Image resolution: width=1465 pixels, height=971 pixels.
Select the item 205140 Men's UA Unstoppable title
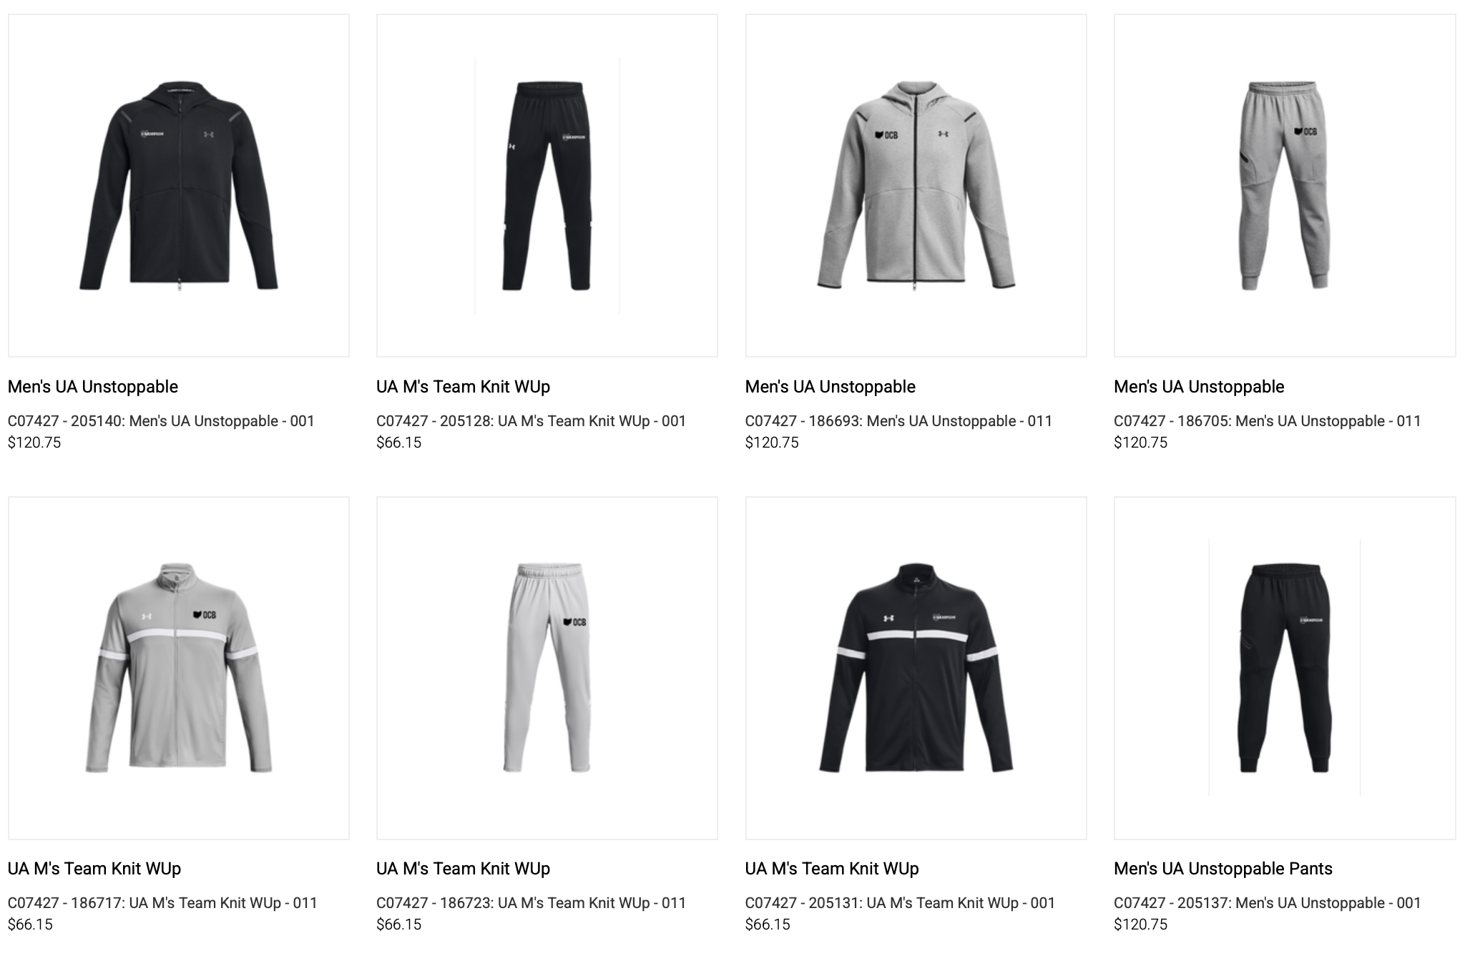point(93,387)
